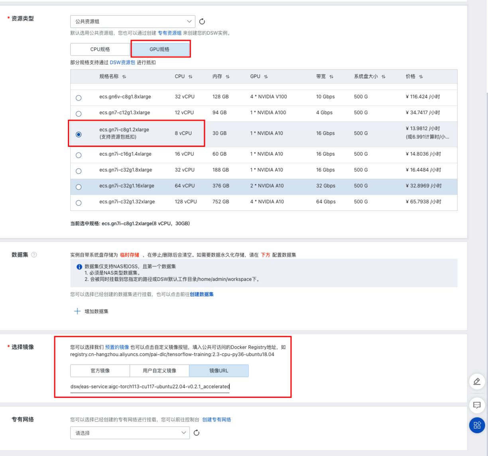Image resolution: width=488 pixels, height=456 pixels.
Task: Sort the table by 价格 column
Action: coord(421,76)
